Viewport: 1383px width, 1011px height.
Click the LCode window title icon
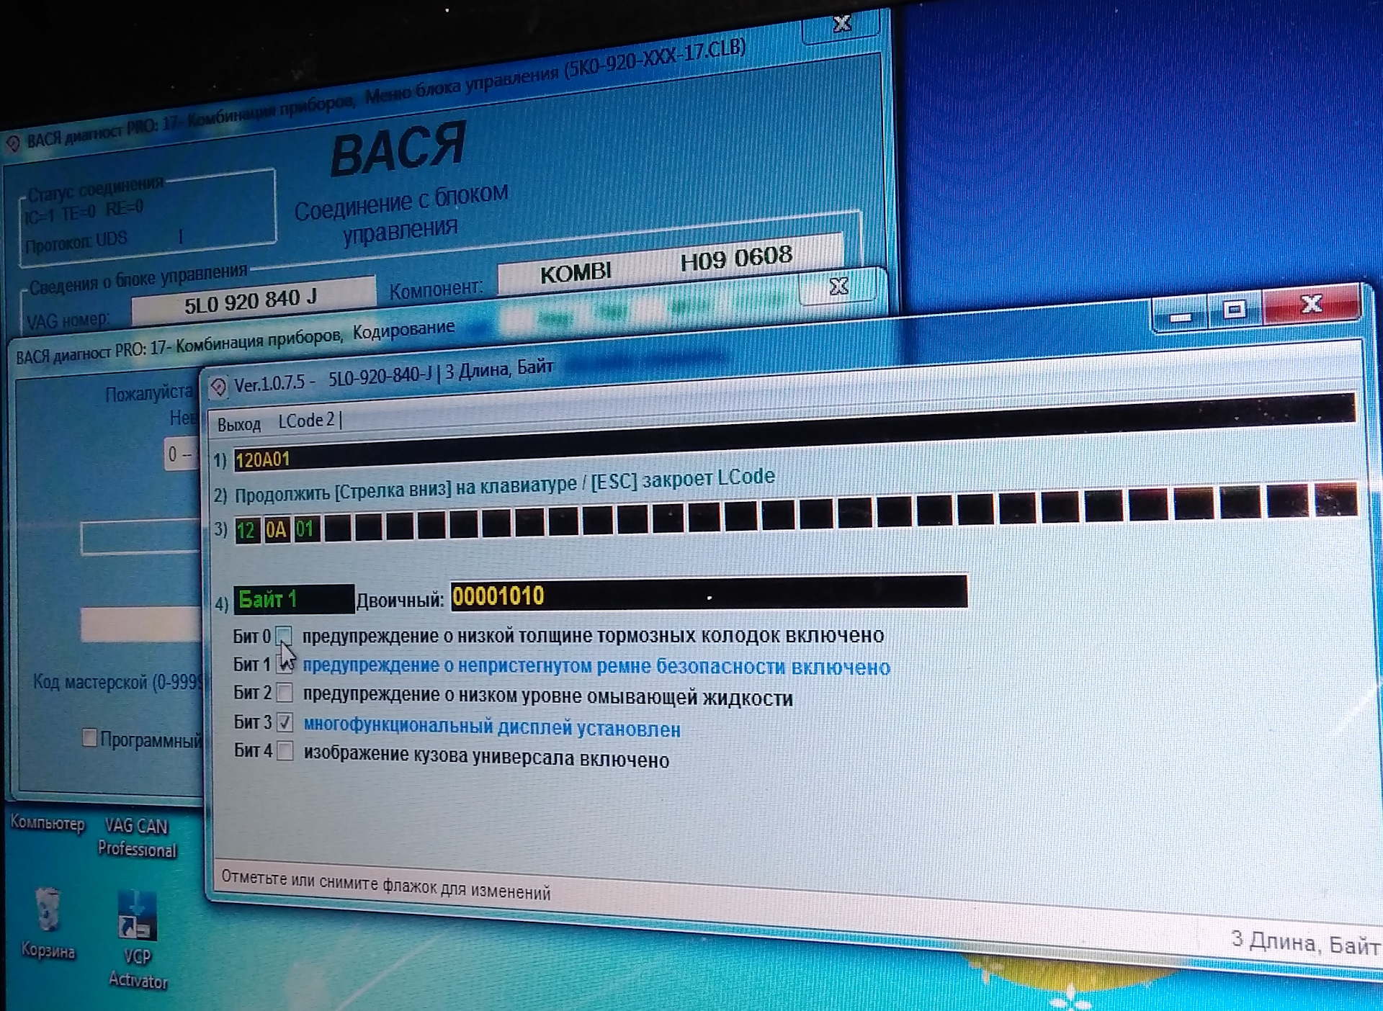(x=218, y=387)
